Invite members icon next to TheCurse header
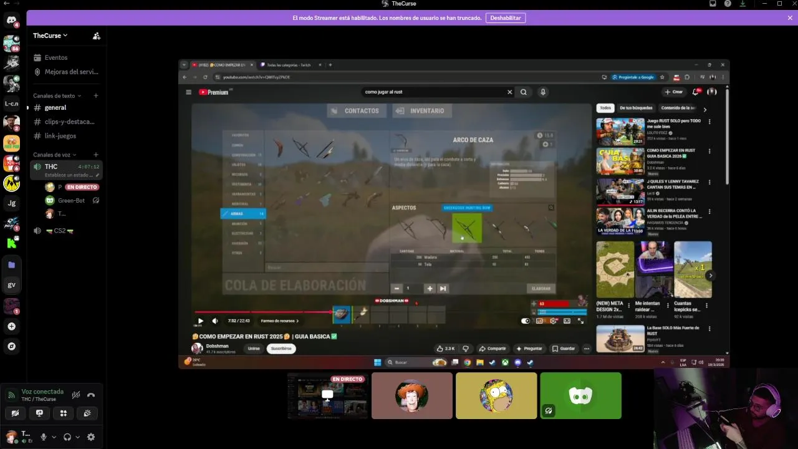This screenshot has height=449, width=798. click(97, 36)
